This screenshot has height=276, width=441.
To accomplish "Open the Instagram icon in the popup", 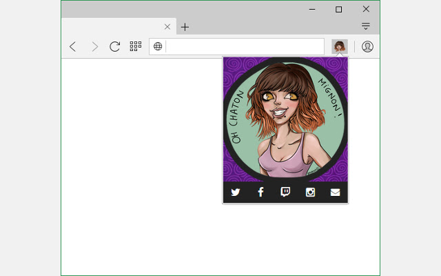I will (x=310, y=193).
